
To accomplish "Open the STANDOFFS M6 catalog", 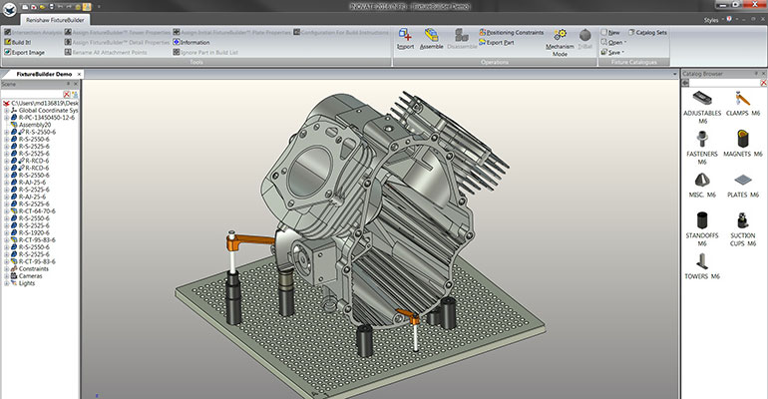I will coord(702,229).
